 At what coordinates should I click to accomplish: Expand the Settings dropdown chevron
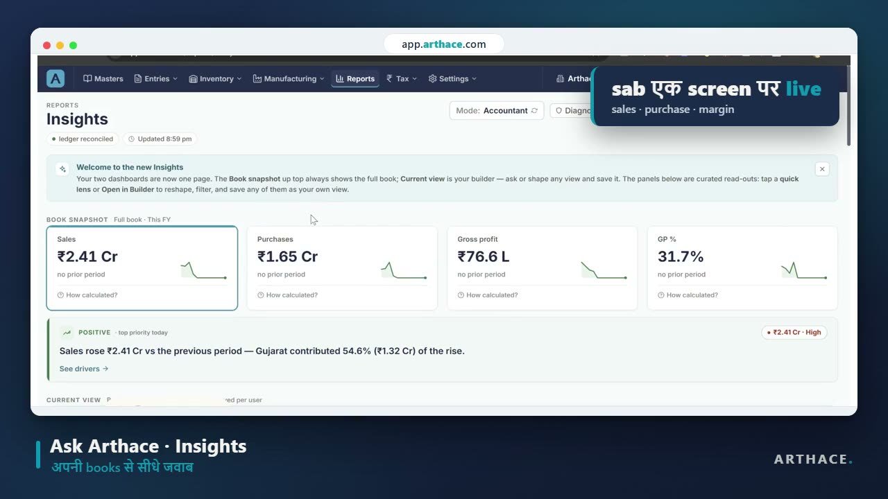[474, 79]
